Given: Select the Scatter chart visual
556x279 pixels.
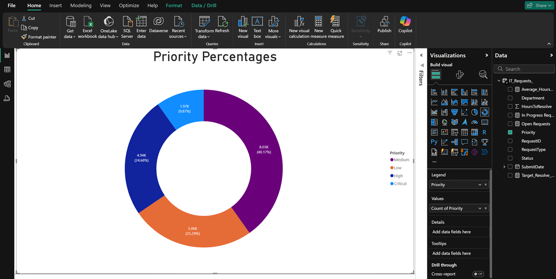Looking at the screenshot, I should click(x=464, y=112).
